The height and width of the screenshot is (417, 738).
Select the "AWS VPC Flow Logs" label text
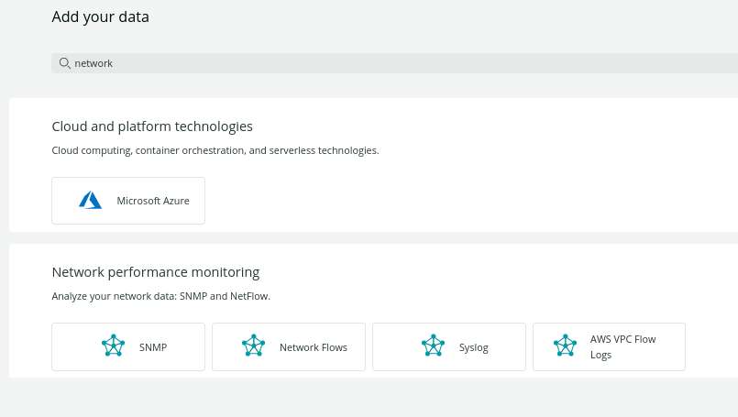tap(622, 346)
